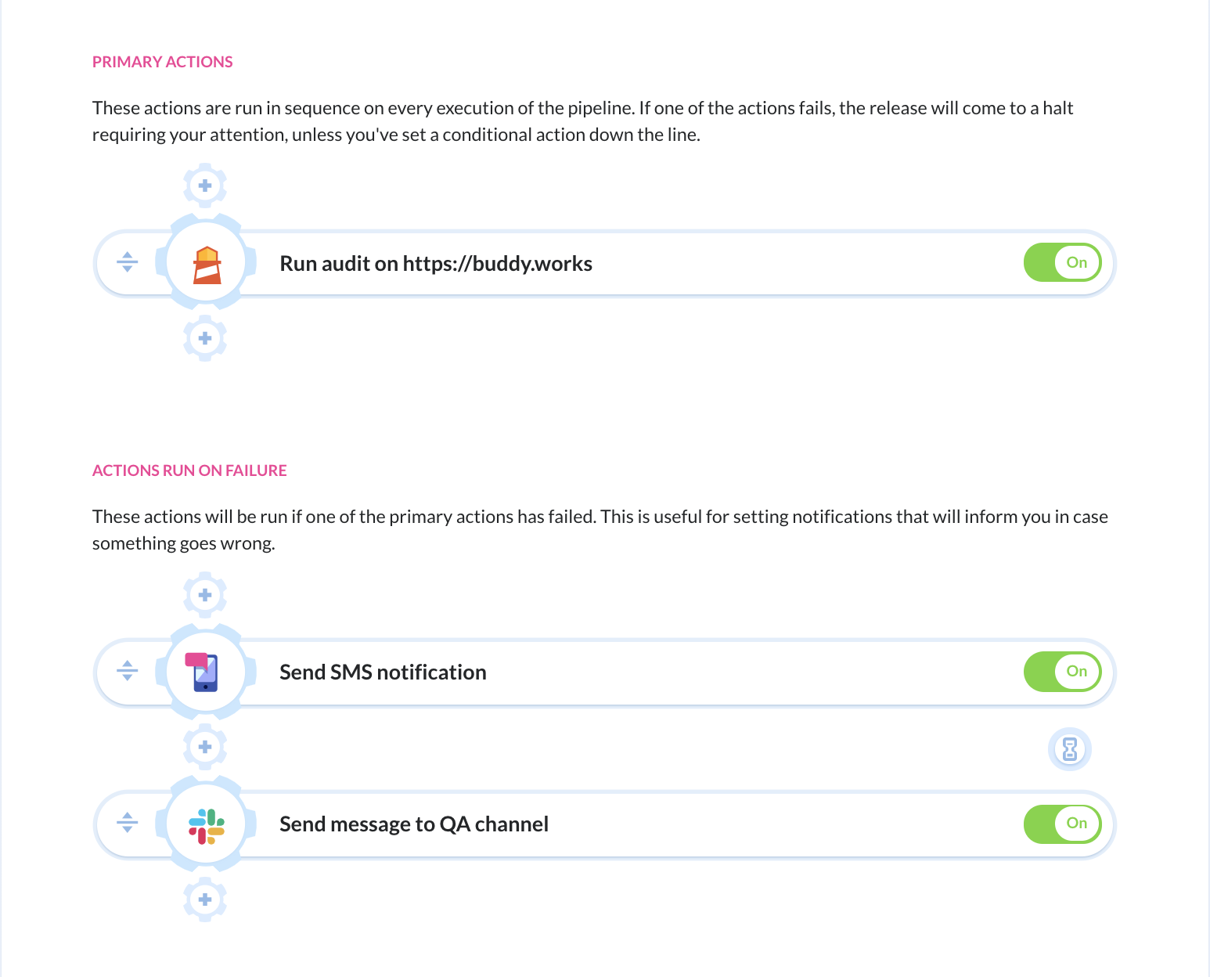Add action below Run audit step
The width and height of the screenshot is (1210, 977).
[x=205, y=338]
